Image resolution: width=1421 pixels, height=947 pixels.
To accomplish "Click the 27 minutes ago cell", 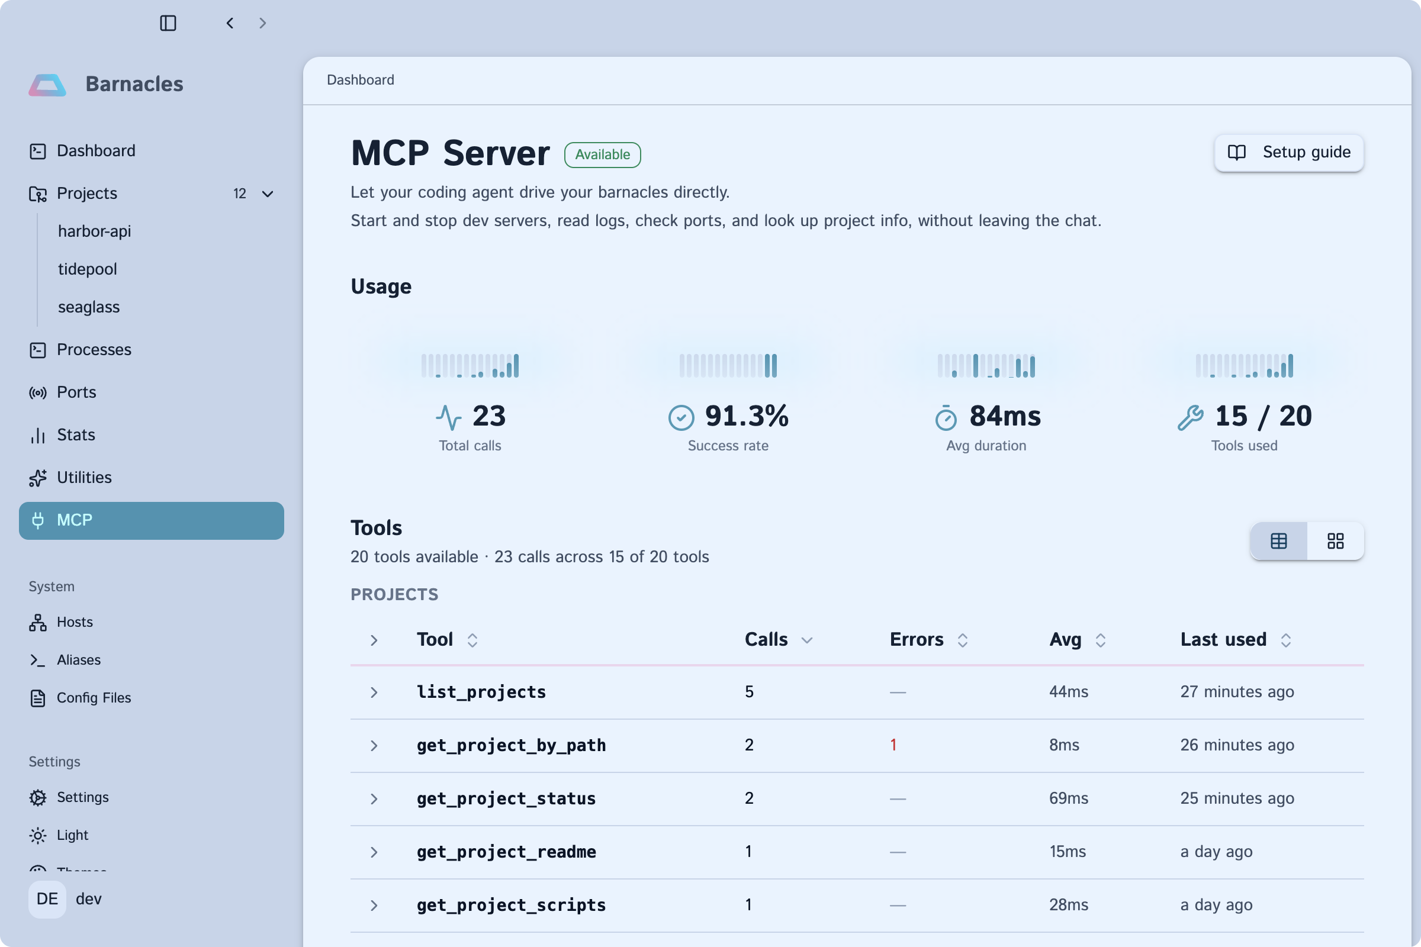I will tap(1237, 692).
